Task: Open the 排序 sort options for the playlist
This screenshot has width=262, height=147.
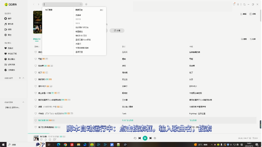Action: (x=253, y=39)
